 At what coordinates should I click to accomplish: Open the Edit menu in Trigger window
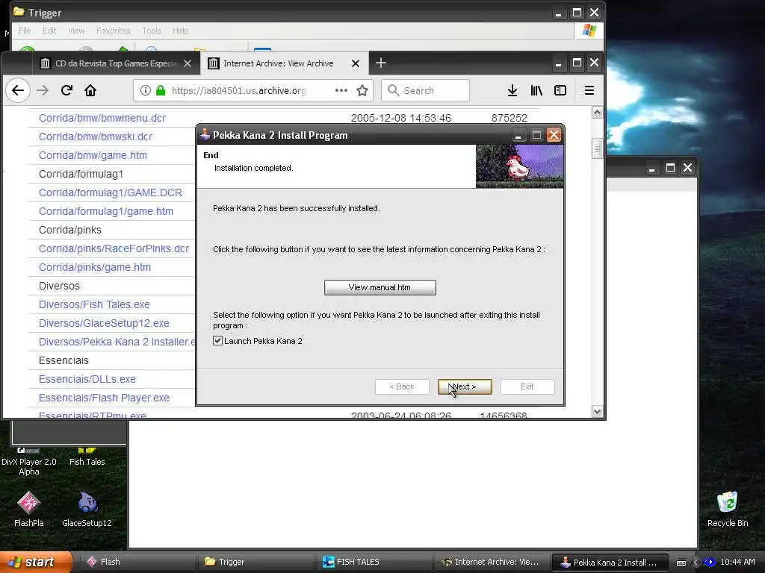tap(49, 31)
